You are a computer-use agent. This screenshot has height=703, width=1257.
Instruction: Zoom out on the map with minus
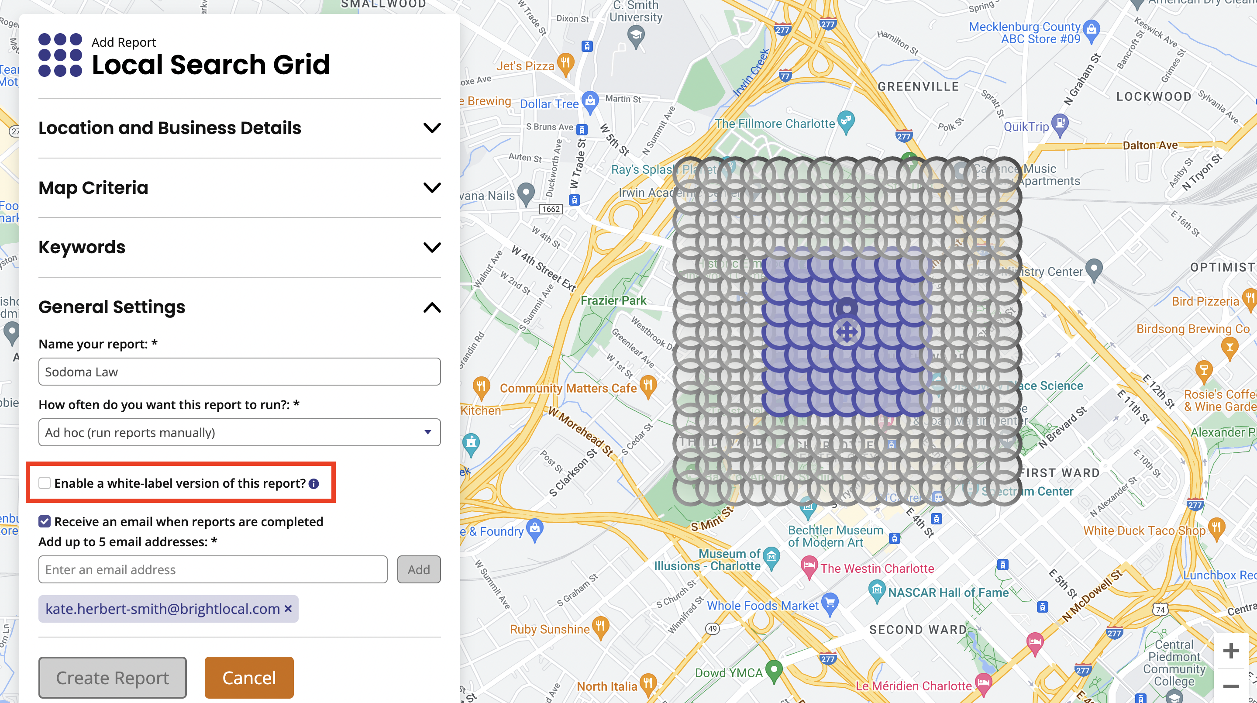click(x=1231, y=686)
